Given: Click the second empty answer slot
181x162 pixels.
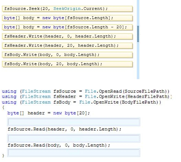Looking at the screenshot, I should 74,138.
